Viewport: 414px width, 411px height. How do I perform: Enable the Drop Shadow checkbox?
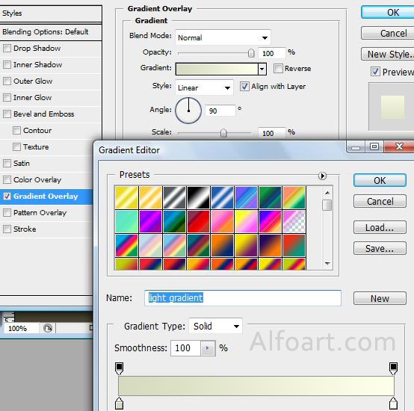pyautogui.click(x=7, y=49)
